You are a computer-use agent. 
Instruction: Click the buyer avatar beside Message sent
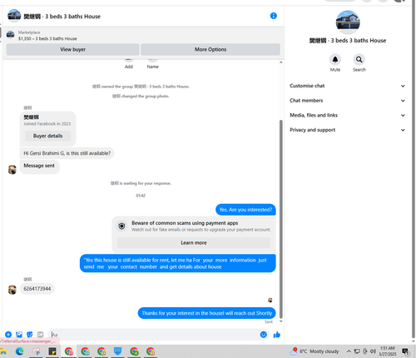point(12,169)
